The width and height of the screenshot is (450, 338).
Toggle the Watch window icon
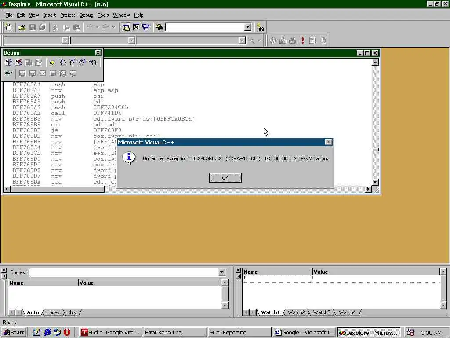tap(22, 74)
